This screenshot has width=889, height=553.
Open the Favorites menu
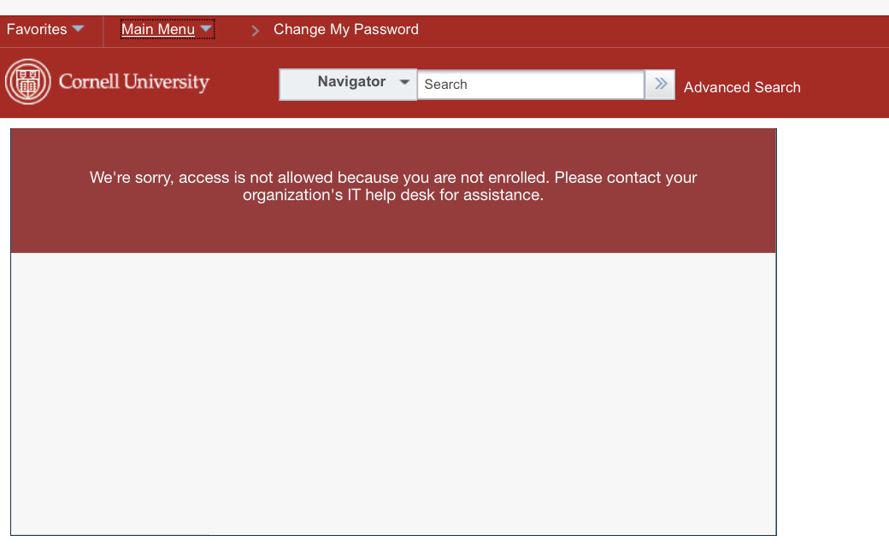click(37, 29)
